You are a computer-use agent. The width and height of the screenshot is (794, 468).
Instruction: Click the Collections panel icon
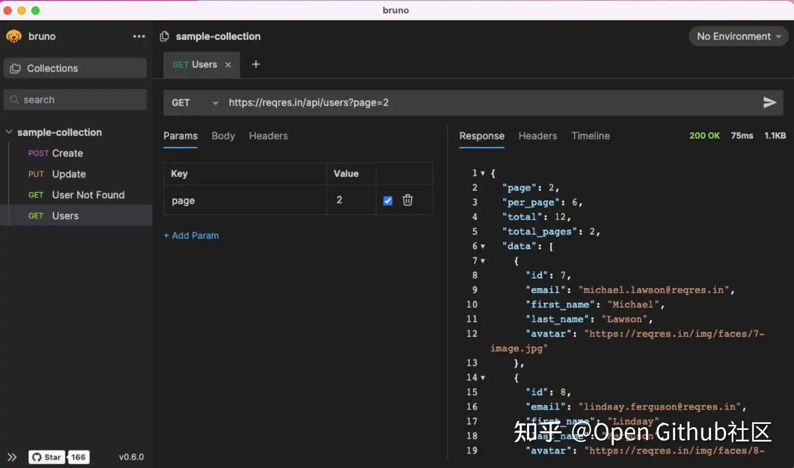[x=15, y=68]
